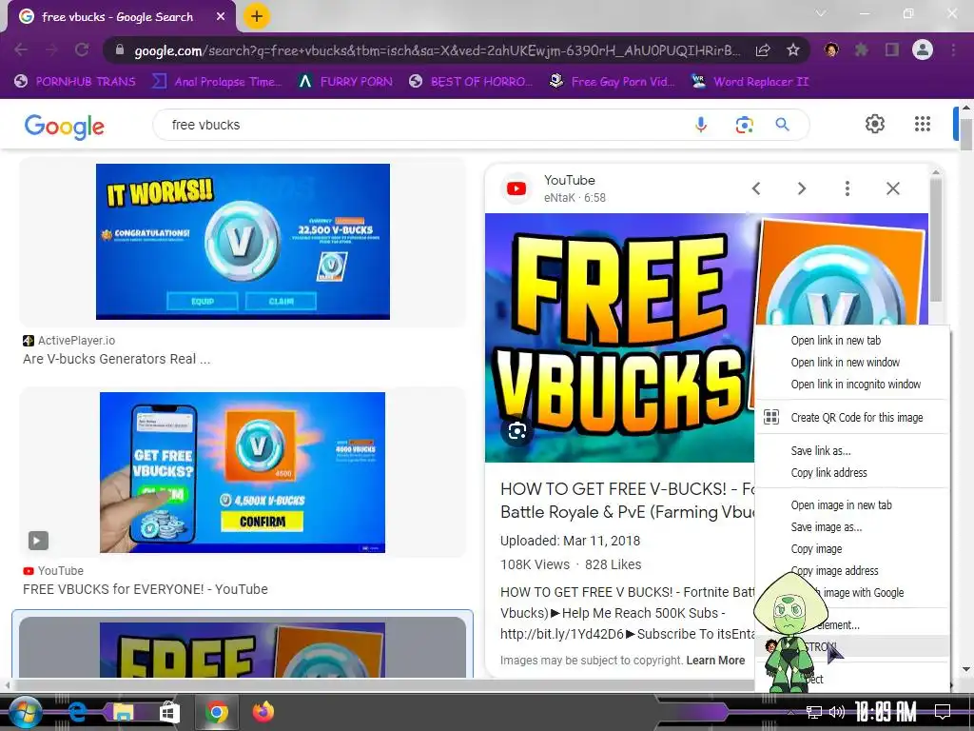974x731 pixels.
Task: Open the notification center icon
Action: coord(943,712)
